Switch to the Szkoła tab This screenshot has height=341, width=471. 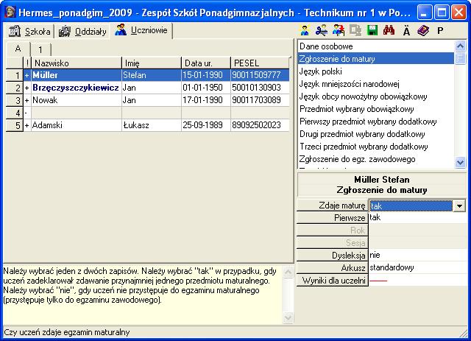(29, 32)
